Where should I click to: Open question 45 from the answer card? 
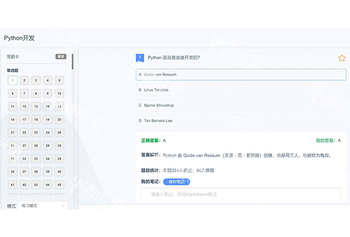coord(59,184)
